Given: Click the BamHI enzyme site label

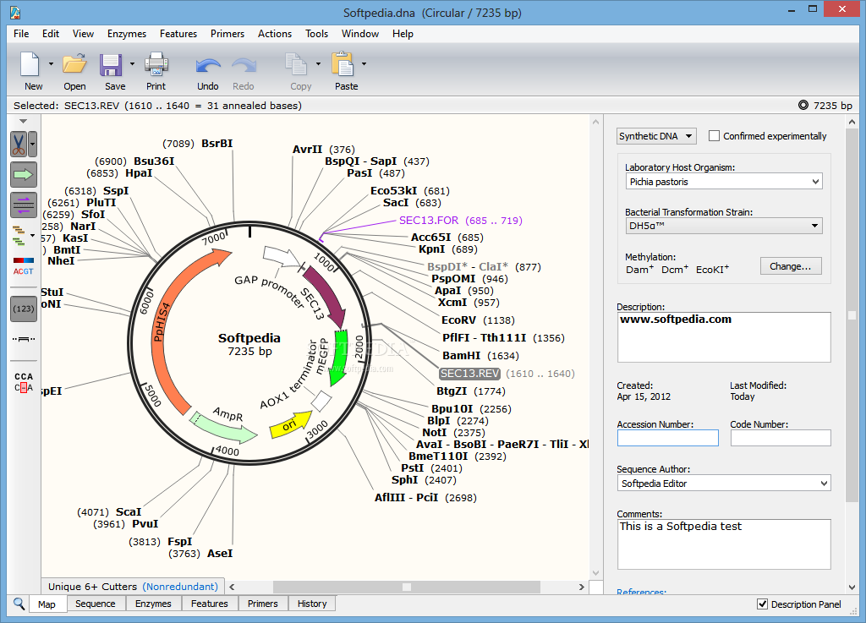Looking at the screenshot, I should pos(461,356).
